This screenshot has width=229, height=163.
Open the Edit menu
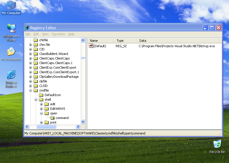tap(36, 34)
